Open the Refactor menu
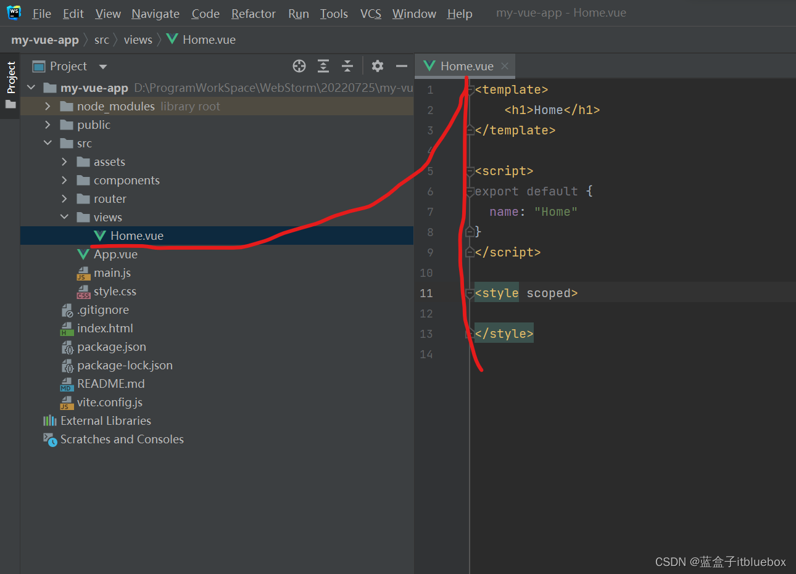 click(x=253, y=14)
